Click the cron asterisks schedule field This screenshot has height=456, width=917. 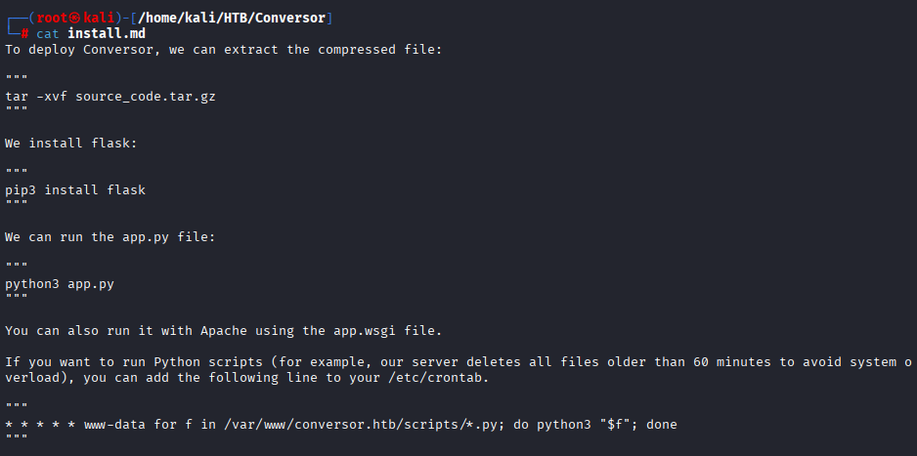(x=40, y=425)
